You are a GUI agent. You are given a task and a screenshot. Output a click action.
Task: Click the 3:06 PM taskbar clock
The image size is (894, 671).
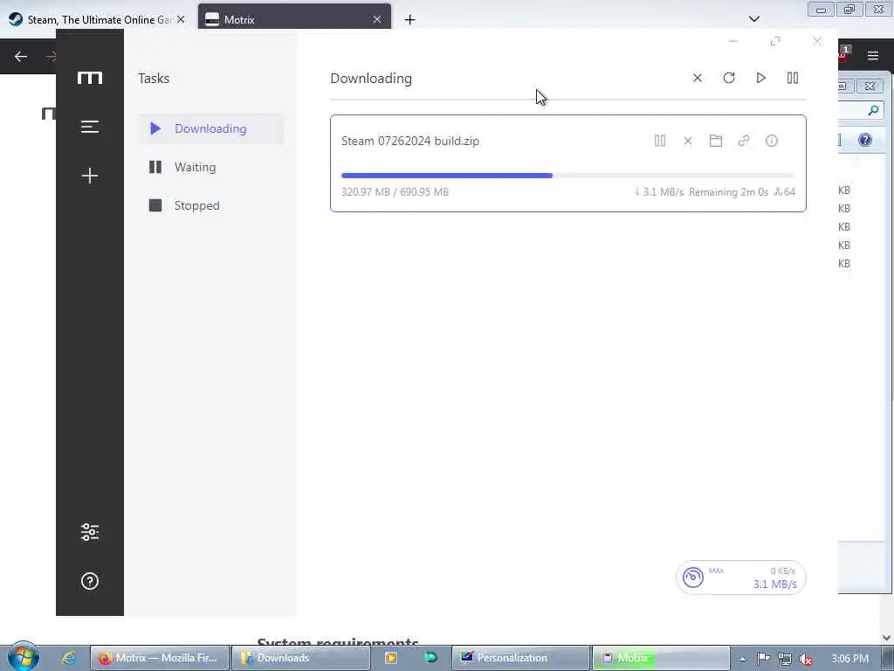(x=849, y=659)
